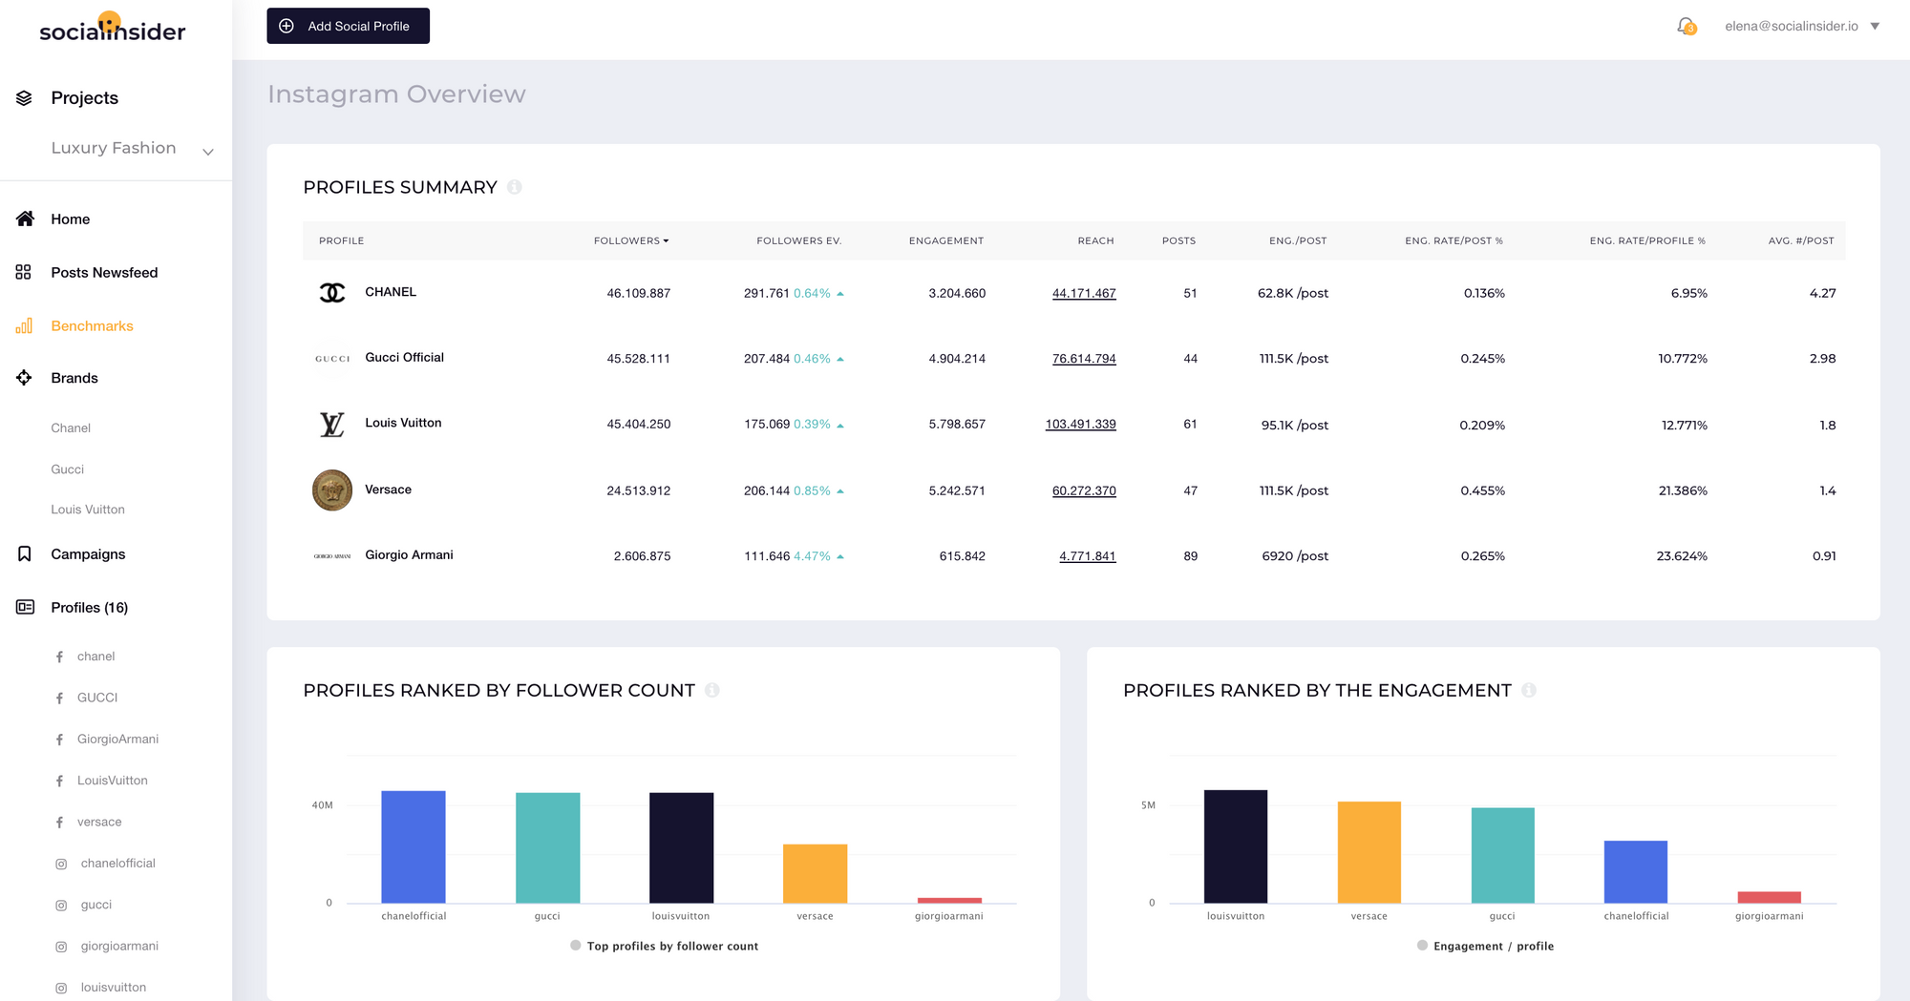This screenshot has width=1910, height=1001.
Task: Open Gucci reach link 76.614.794
Action: click(1084, 359)
